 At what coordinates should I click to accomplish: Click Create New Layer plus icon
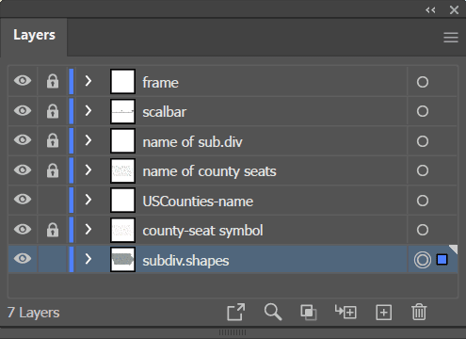click(383, 313)
